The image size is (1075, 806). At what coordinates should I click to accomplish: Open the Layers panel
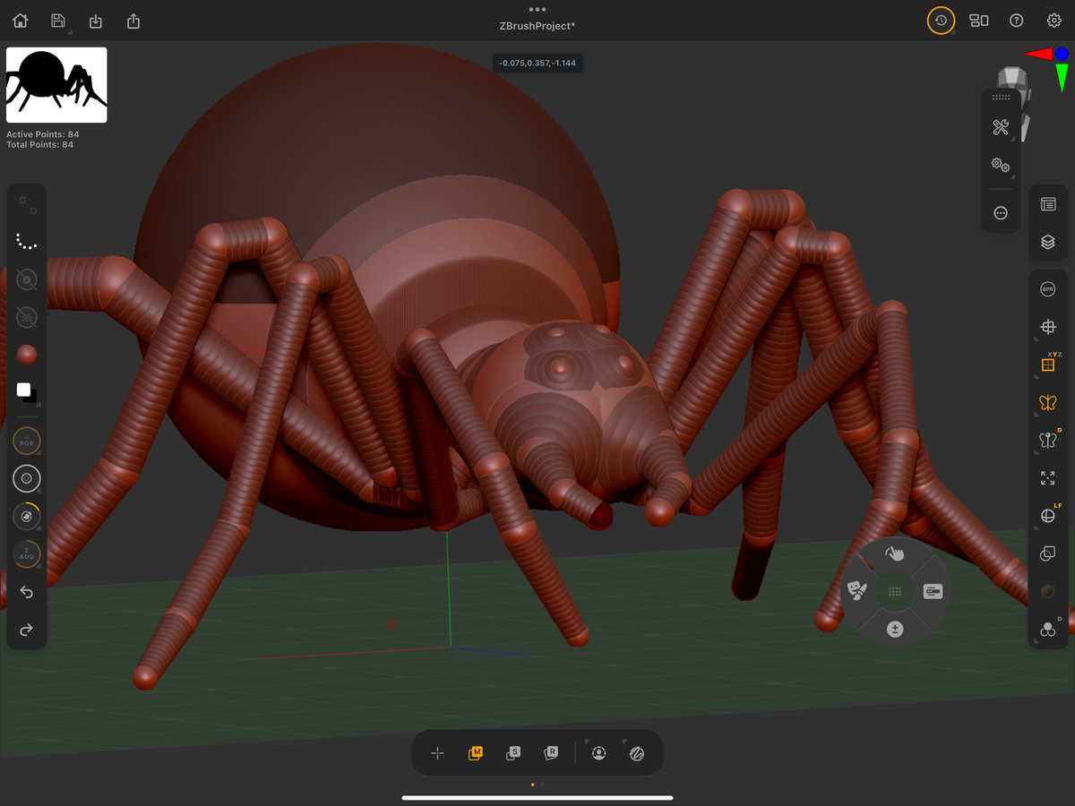[1047, 241]
